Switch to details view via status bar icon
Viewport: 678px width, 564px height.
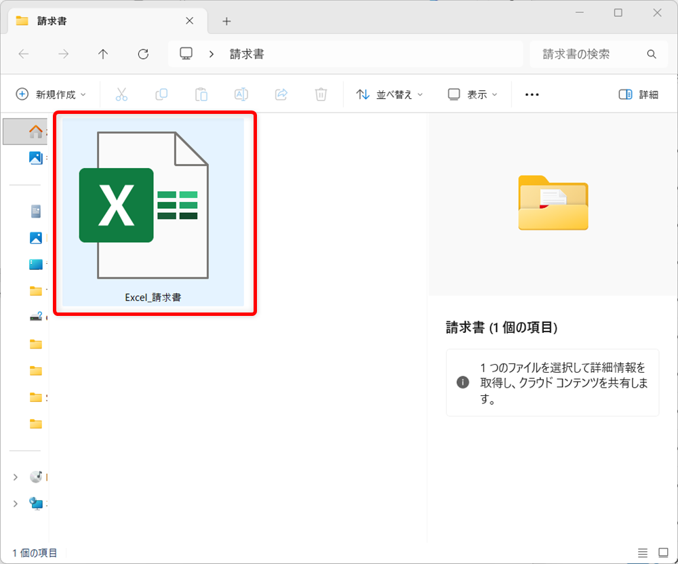click(643, 552)
